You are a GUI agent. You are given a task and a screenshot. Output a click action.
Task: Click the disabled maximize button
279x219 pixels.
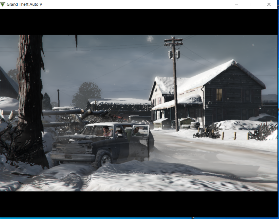click(253, 4)
